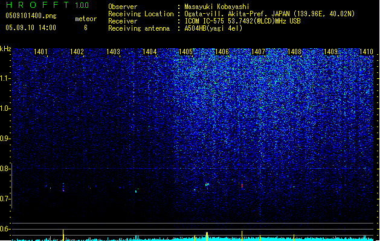Click the 'meteor' label
The width and height of the screenshot is (380, 241).
(x=86, y=19)
